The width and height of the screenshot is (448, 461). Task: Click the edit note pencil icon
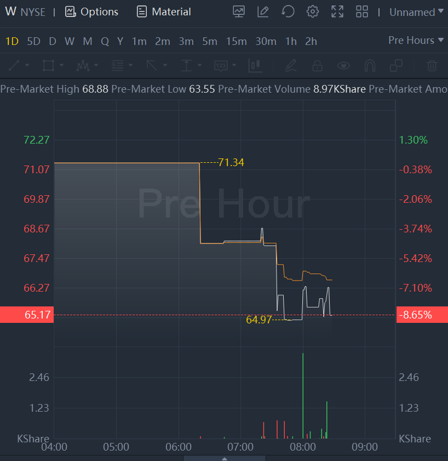[x=263, y=12]
